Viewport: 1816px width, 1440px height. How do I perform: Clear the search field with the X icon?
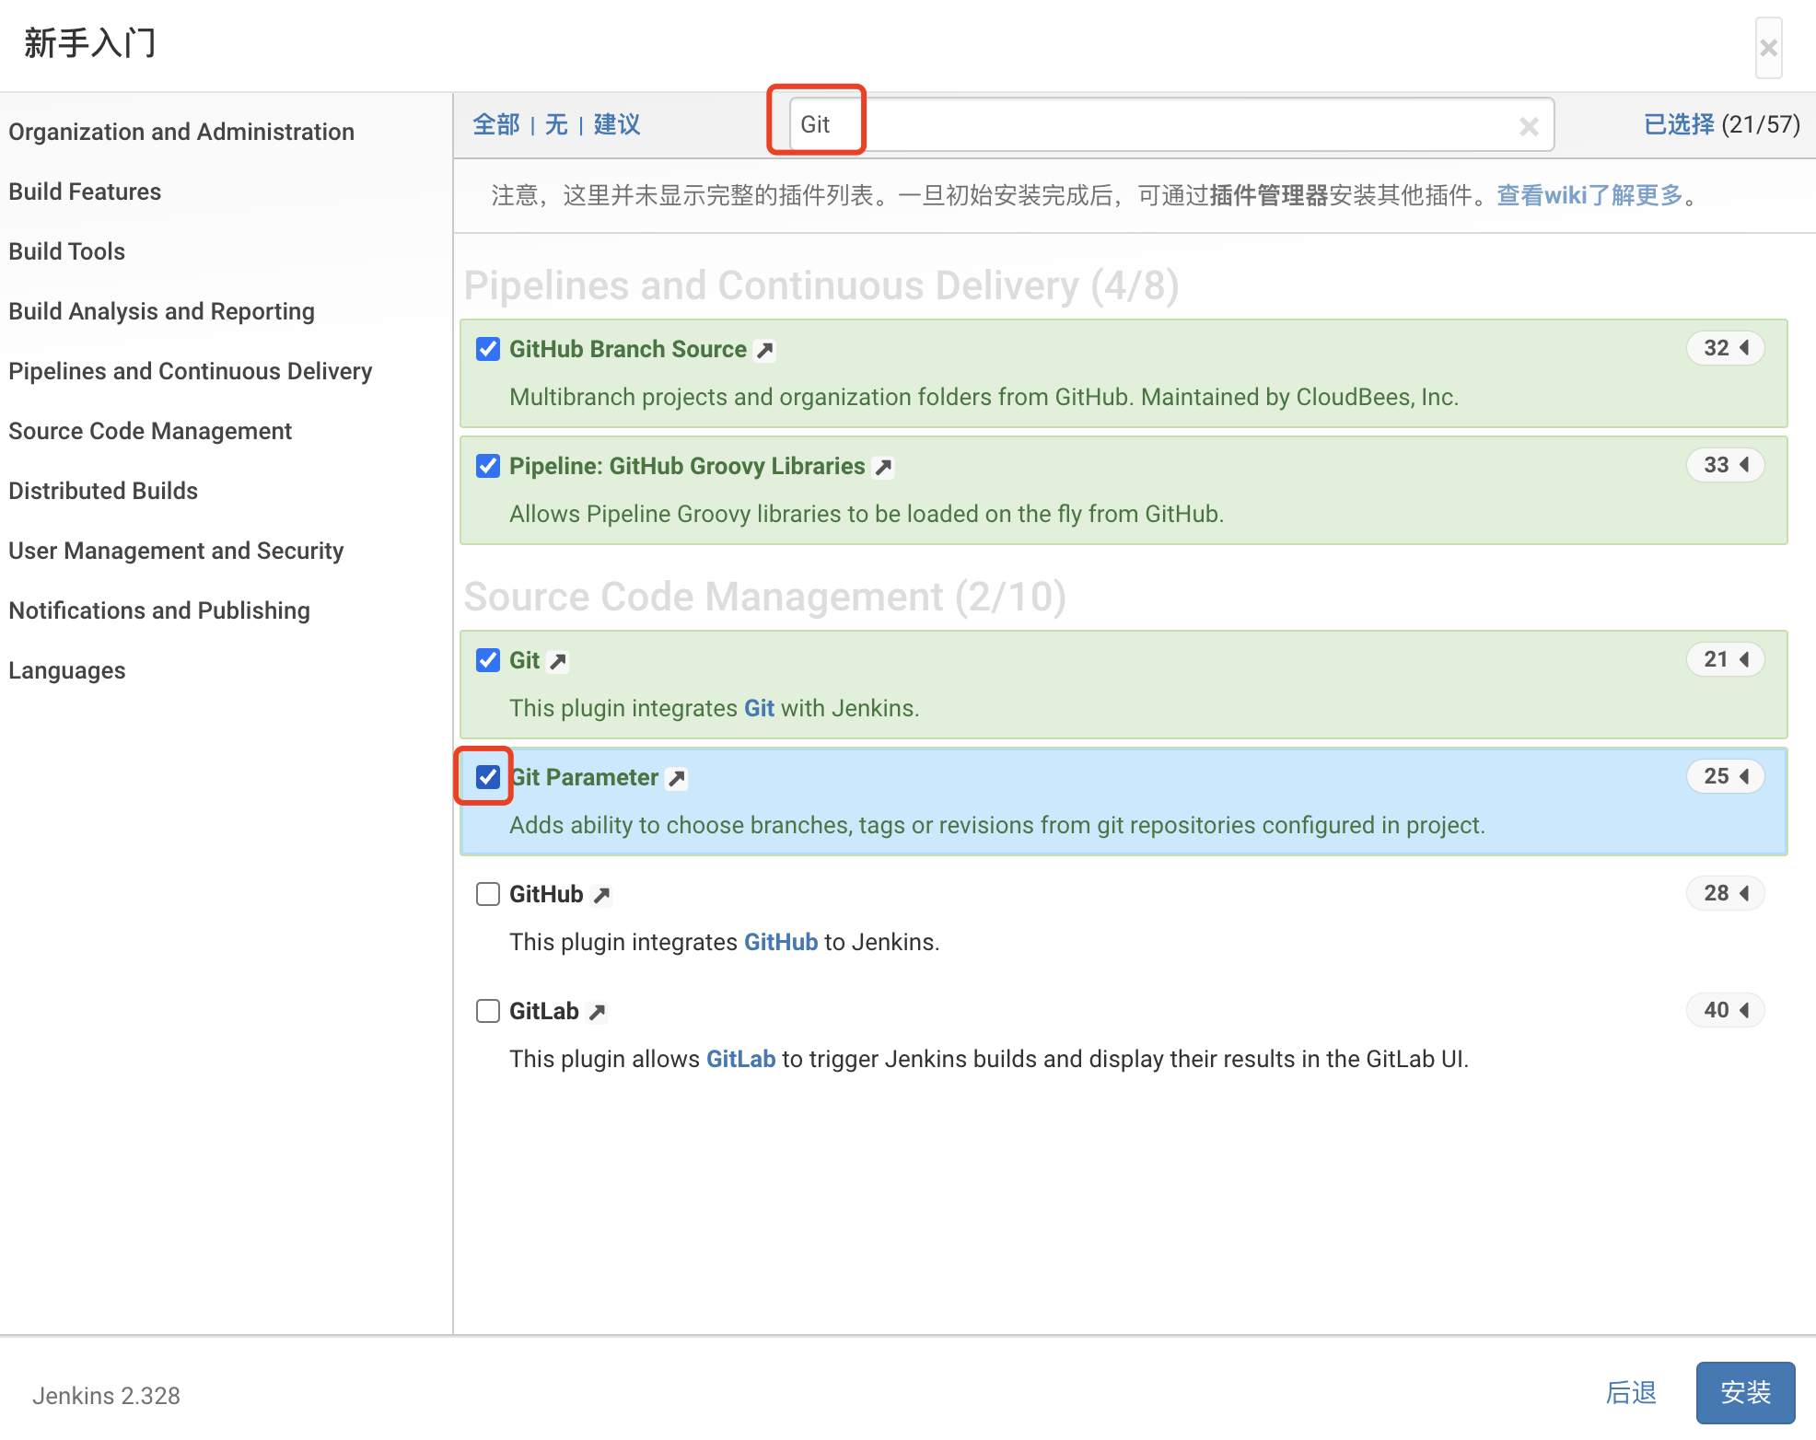1529,126
